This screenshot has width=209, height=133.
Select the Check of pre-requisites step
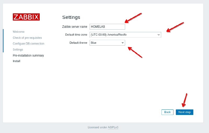click(x=27, y=38)
